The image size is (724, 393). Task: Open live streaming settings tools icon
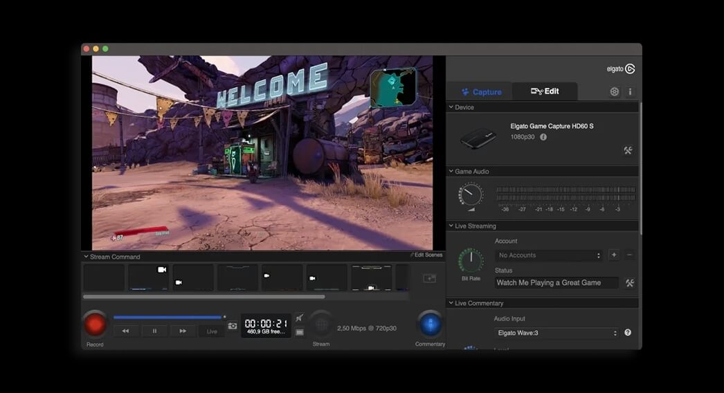[x=630, y=283]
